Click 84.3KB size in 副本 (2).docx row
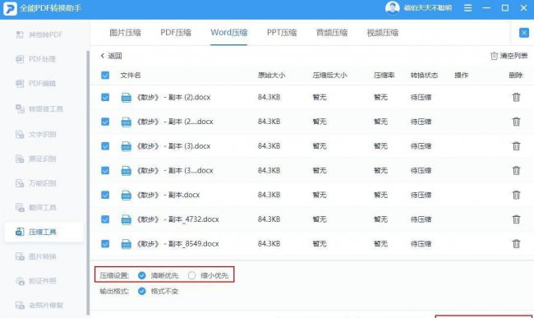 pyautogui.click(x=269, y=97)
